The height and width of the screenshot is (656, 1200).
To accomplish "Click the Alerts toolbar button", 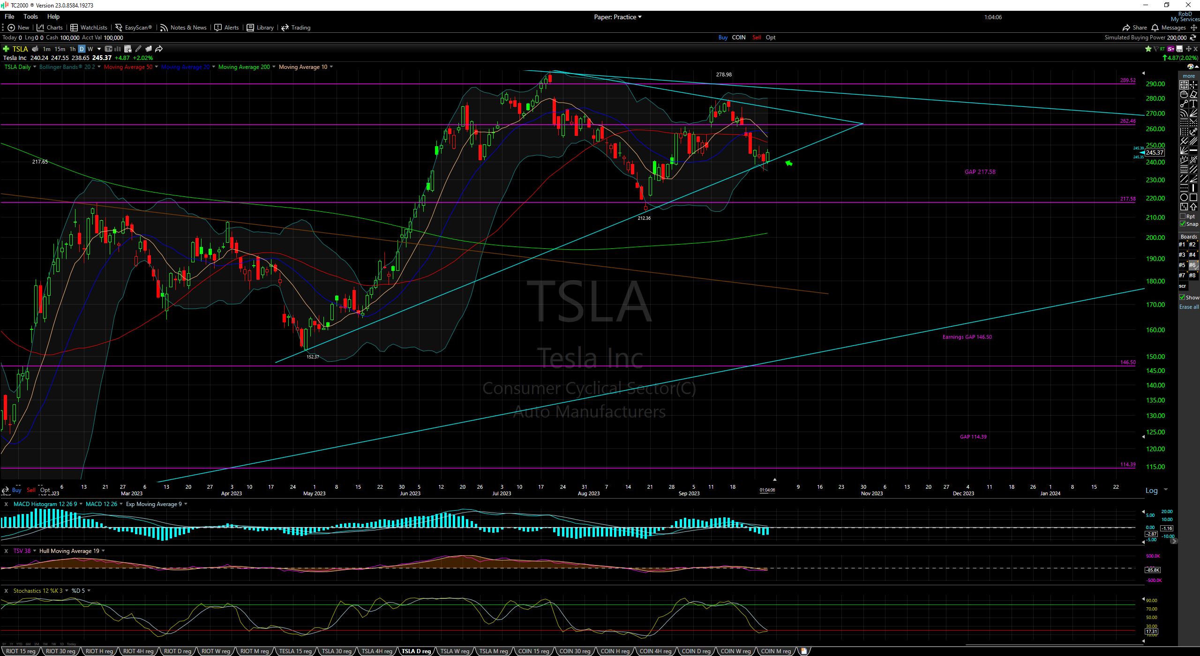I will 226,28.
